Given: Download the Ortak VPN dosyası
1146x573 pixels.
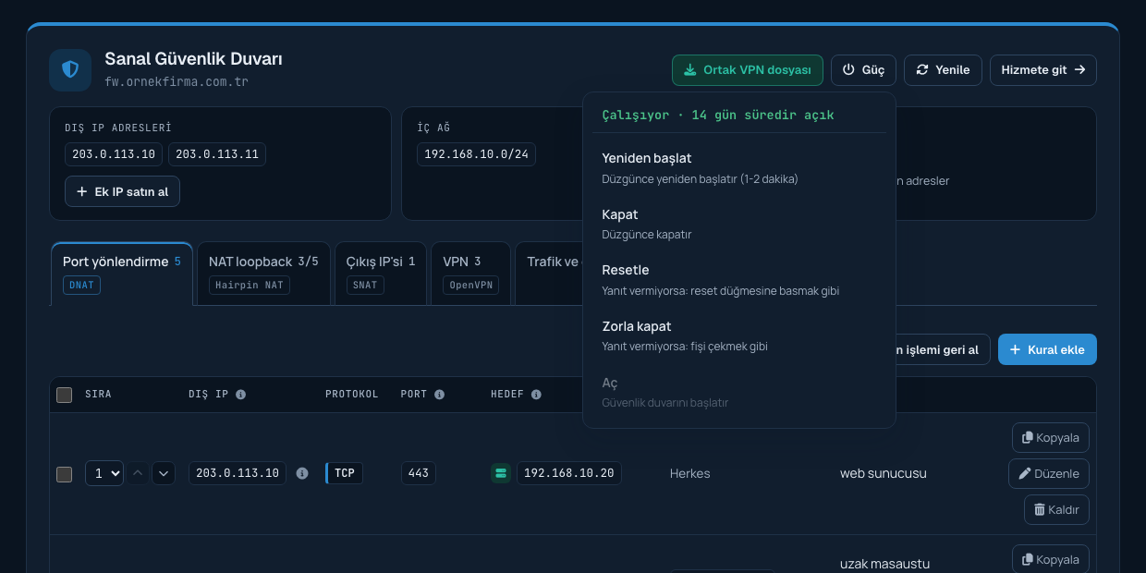Looking at the screenshot, I should tap(748, 70).
